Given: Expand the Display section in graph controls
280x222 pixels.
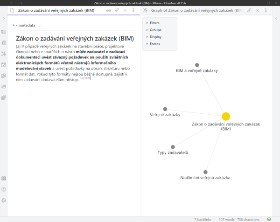Looking at the screenshot, I should pos(154,37).
